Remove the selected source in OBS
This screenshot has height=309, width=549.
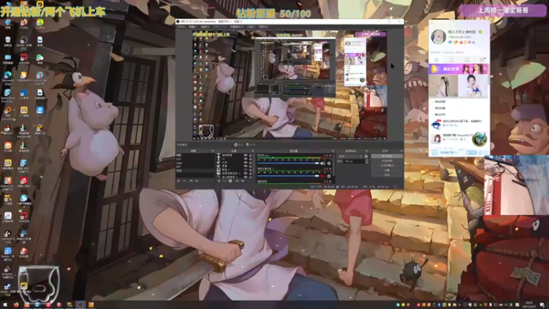click(x=225, y=181)
